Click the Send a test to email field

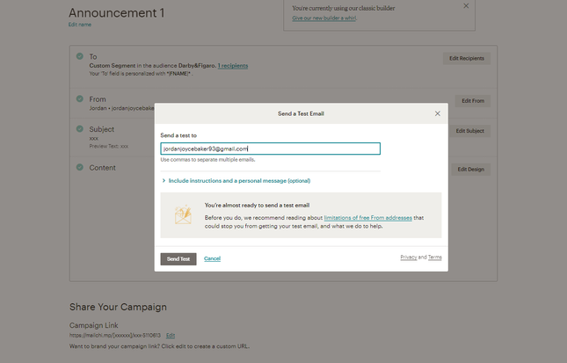270,149
